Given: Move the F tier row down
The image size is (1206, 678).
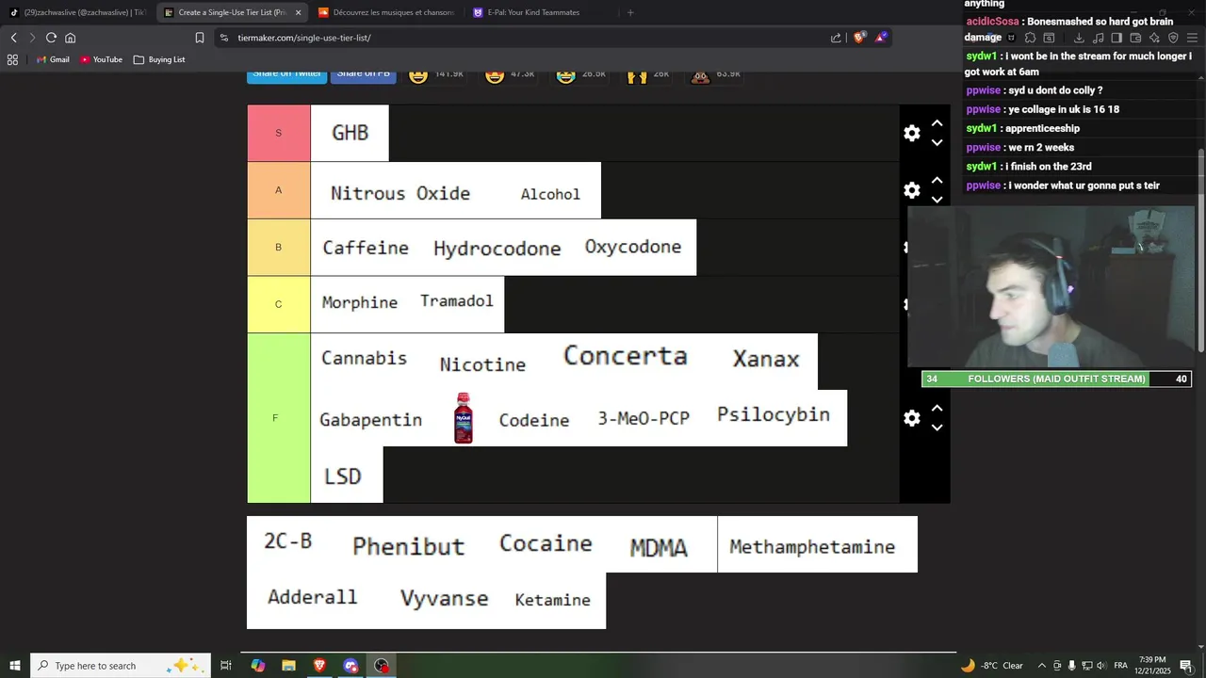Looking at the screenshot, I should [937, 427].
